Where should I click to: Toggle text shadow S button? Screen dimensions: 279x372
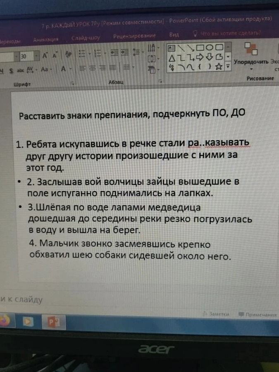[11, 71]
